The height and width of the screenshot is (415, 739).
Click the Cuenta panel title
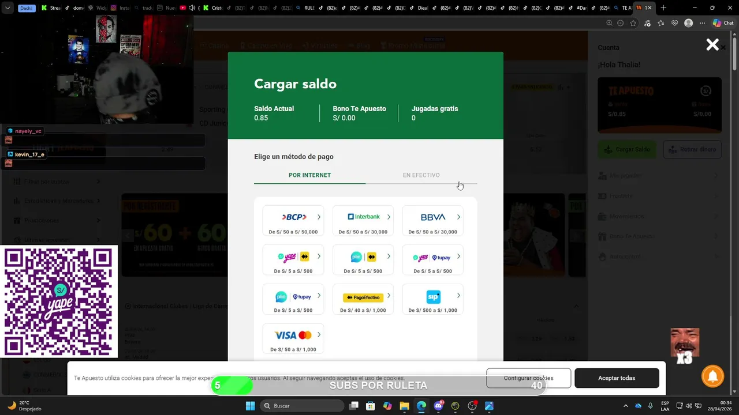(x=609, y=48)
